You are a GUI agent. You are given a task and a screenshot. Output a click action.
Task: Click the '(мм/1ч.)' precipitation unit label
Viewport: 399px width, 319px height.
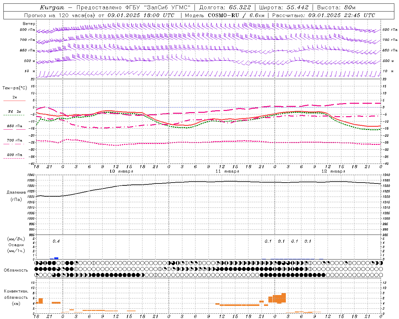(16, 251)
